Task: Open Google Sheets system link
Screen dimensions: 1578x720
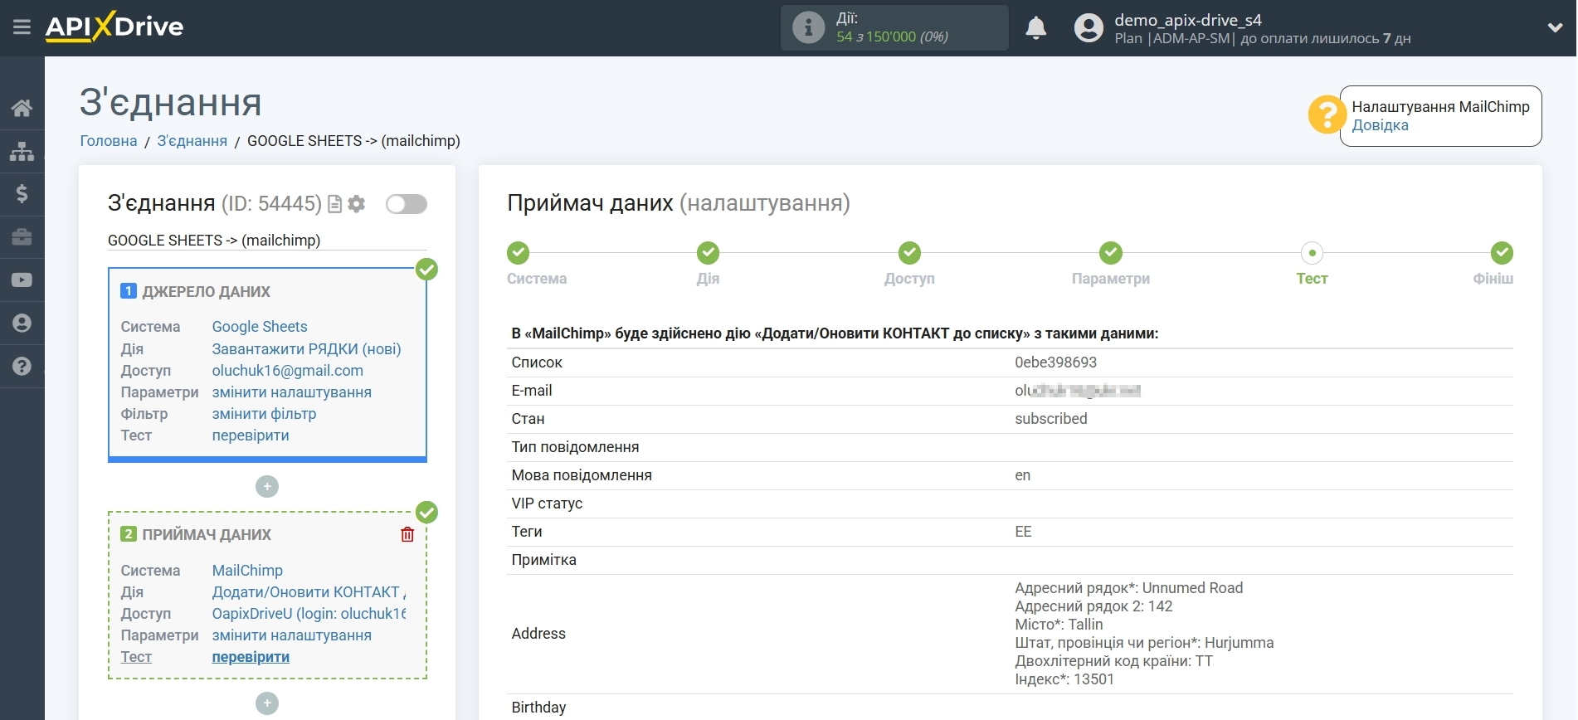Action: point(260,327)
